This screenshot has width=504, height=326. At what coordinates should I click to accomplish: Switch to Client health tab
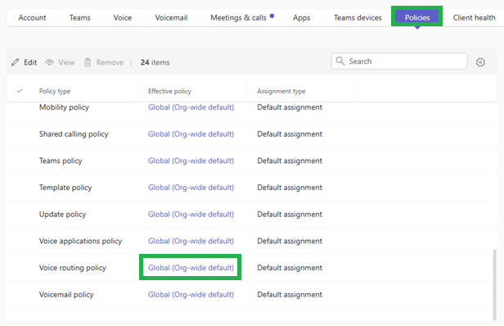coord(474,18)
